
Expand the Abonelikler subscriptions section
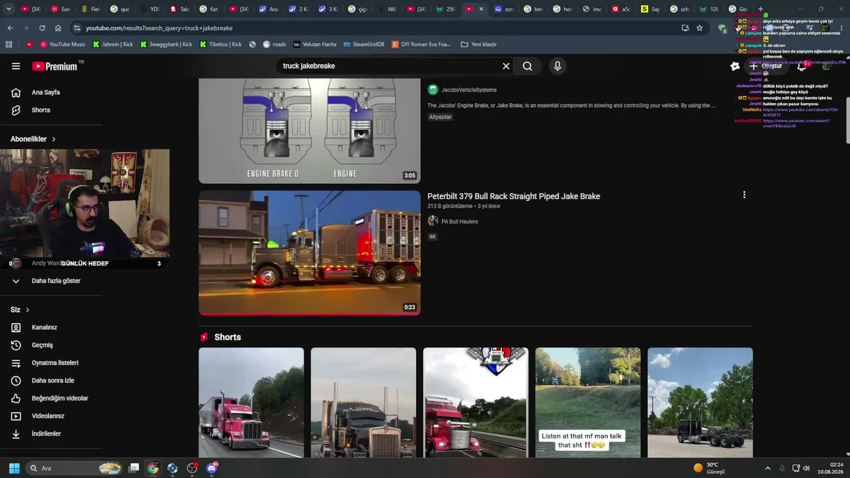(33, 139)
